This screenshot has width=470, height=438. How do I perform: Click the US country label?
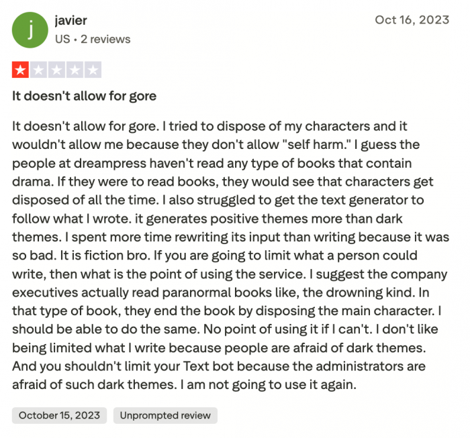tap(62, 39)
